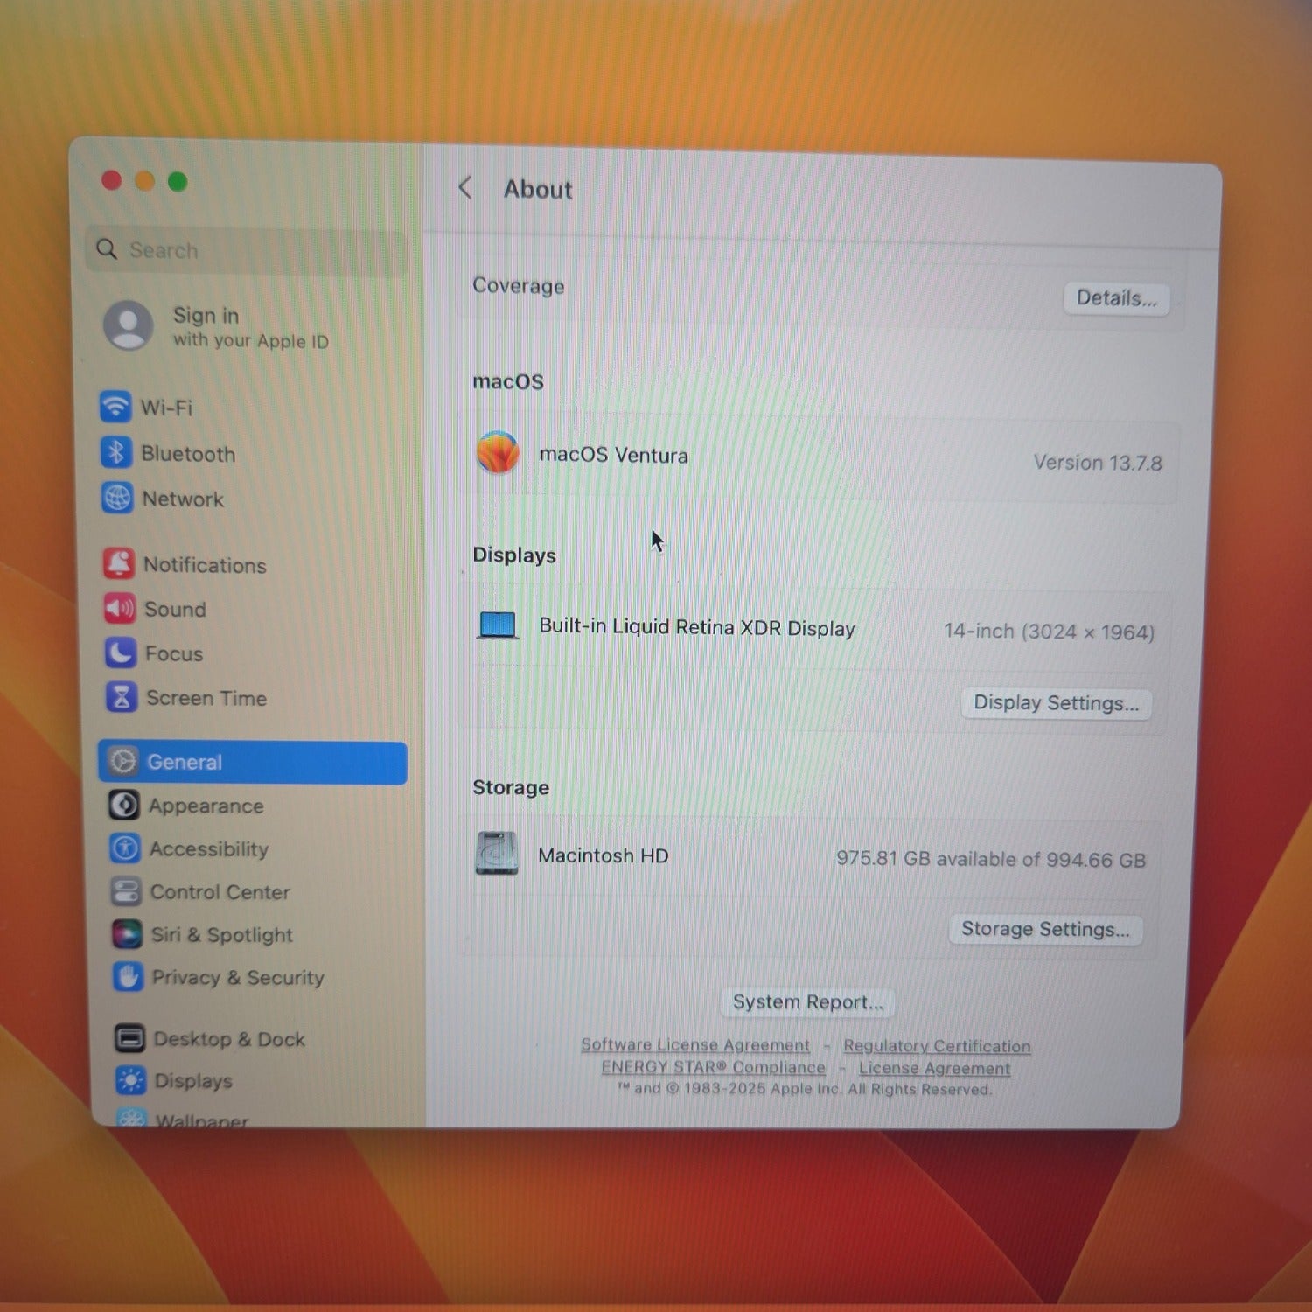1312x1312 pixels.
Task: Select Siri & Spotlight icon
Action: (x=127, y=934)
